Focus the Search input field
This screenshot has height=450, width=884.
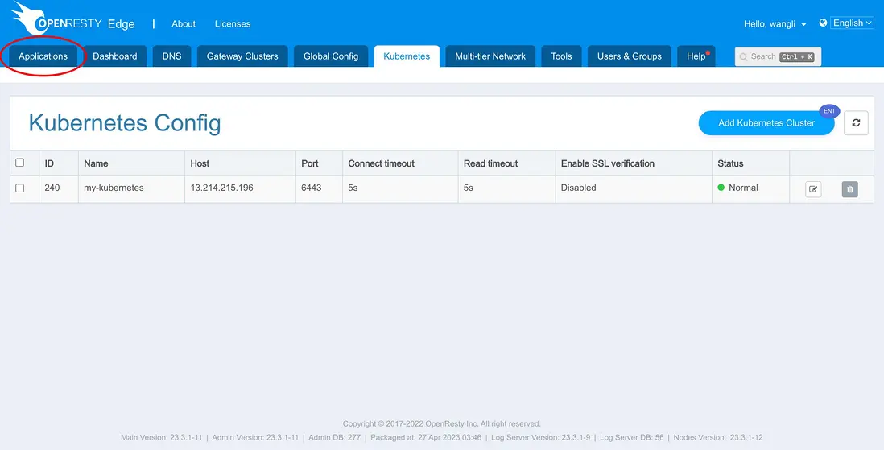click(778, 56)
